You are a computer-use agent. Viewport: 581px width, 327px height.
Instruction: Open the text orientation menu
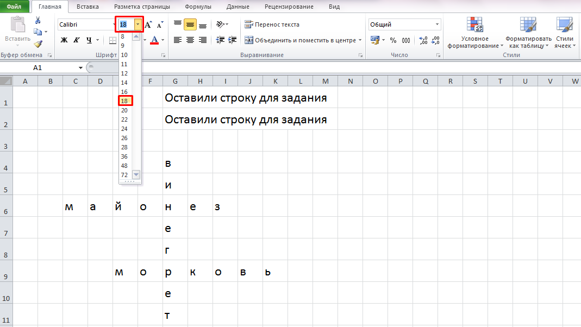pos(222,24)
